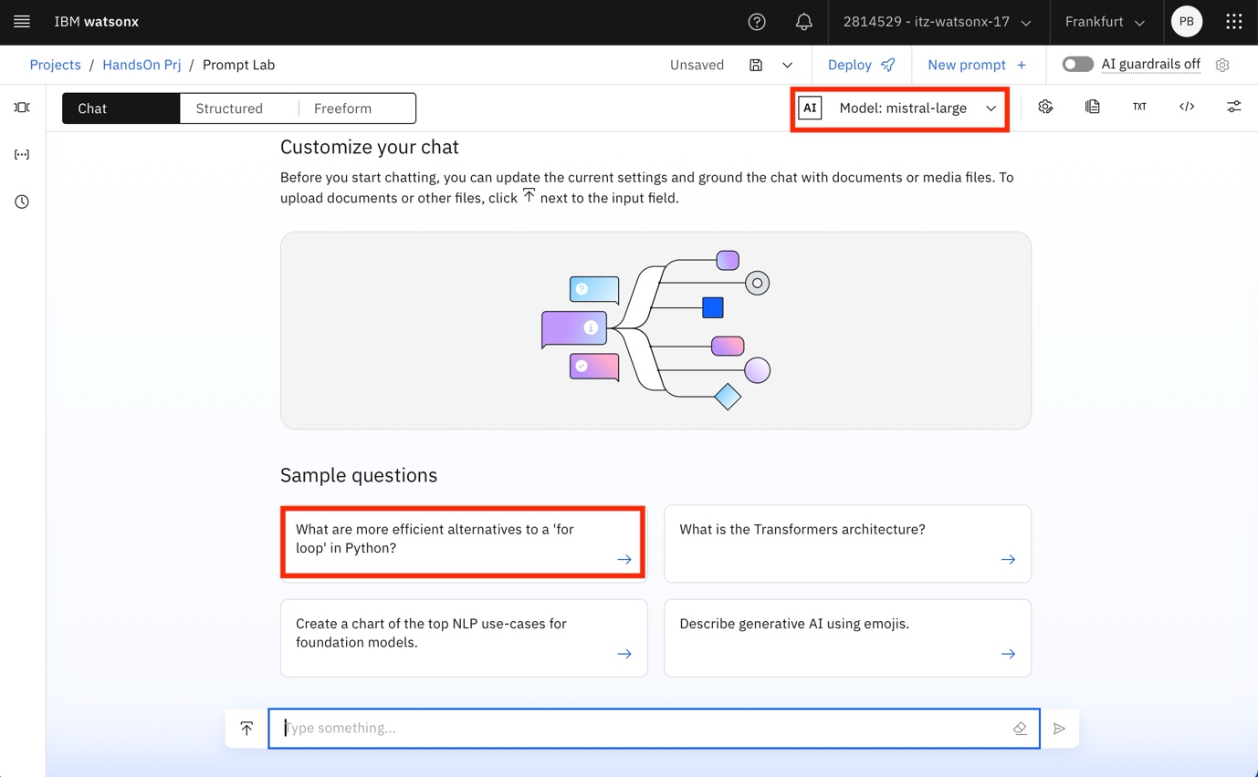Click the help question mark icon

757,22
